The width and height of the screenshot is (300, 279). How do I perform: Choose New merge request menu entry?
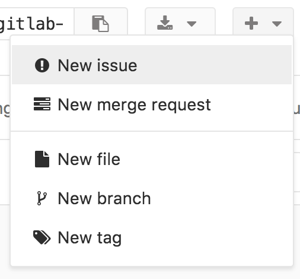(x=135, y=105)
